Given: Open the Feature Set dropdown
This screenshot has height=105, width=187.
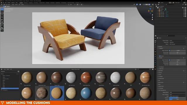Looking at the screenshot, I should point(177,42).
